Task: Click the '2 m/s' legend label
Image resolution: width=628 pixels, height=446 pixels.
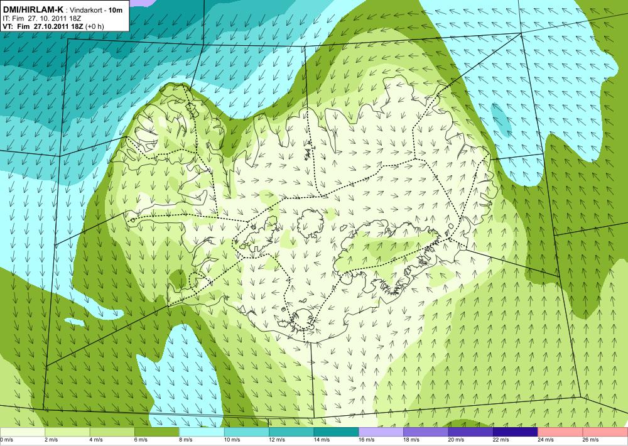Action: pyautogui.click(x=51, y=440)
